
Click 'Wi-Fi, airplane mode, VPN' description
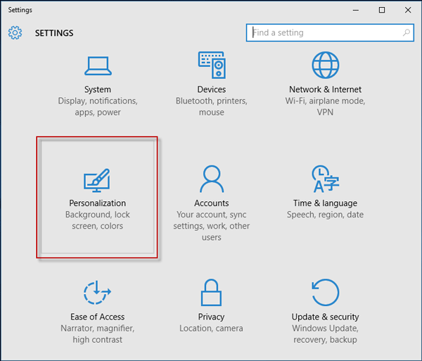tap(325, 106)
